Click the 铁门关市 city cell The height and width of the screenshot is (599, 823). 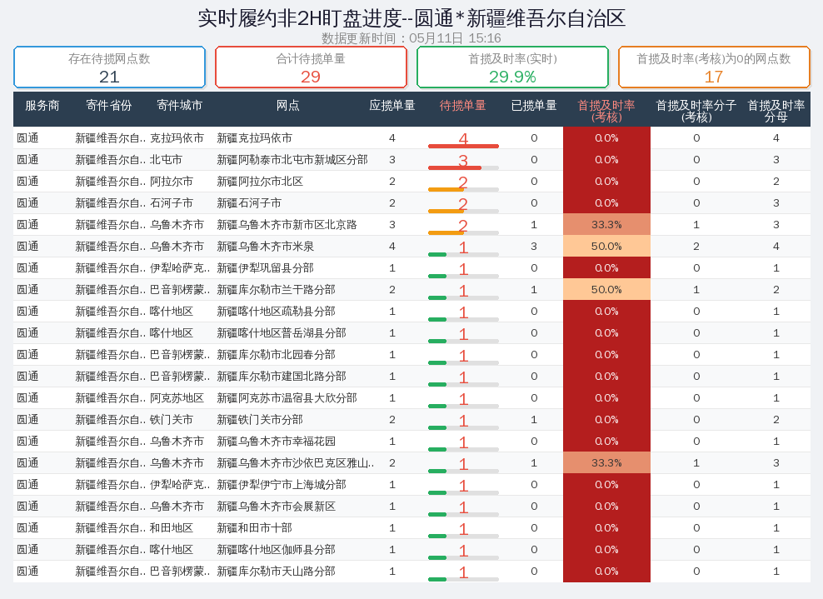(x=172, y=419)
